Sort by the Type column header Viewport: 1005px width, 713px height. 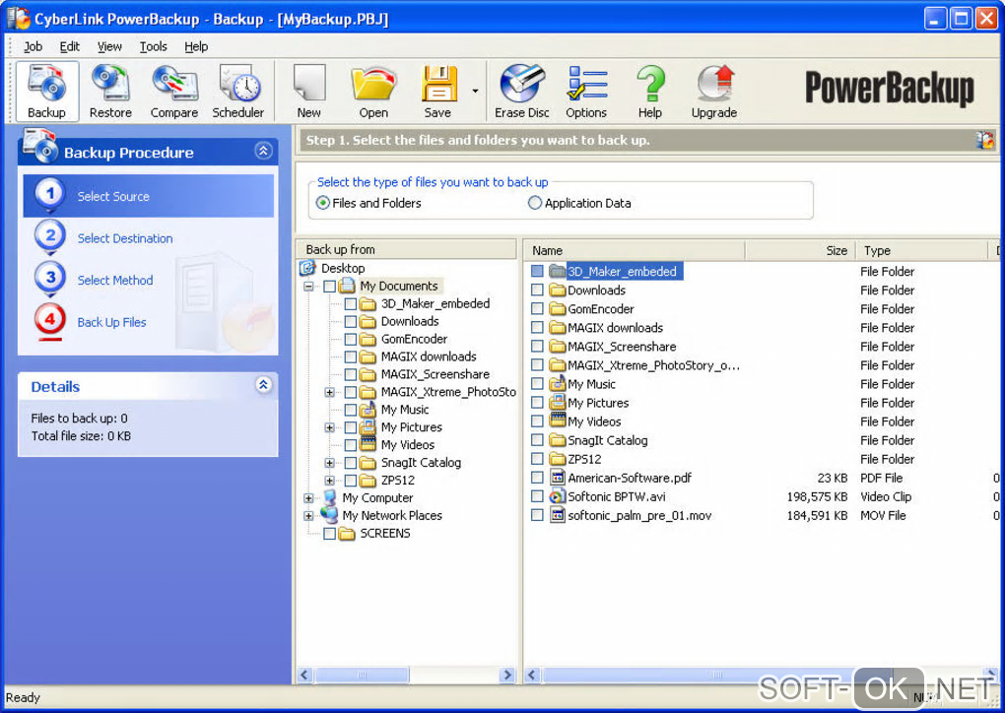[x=921, y=250]
